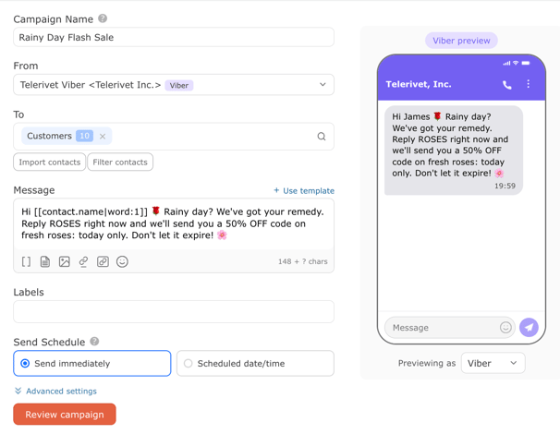Click the boxed link icon in message toolbar
The height and width of the screenshot is (434, 560).
pos(103,261)
